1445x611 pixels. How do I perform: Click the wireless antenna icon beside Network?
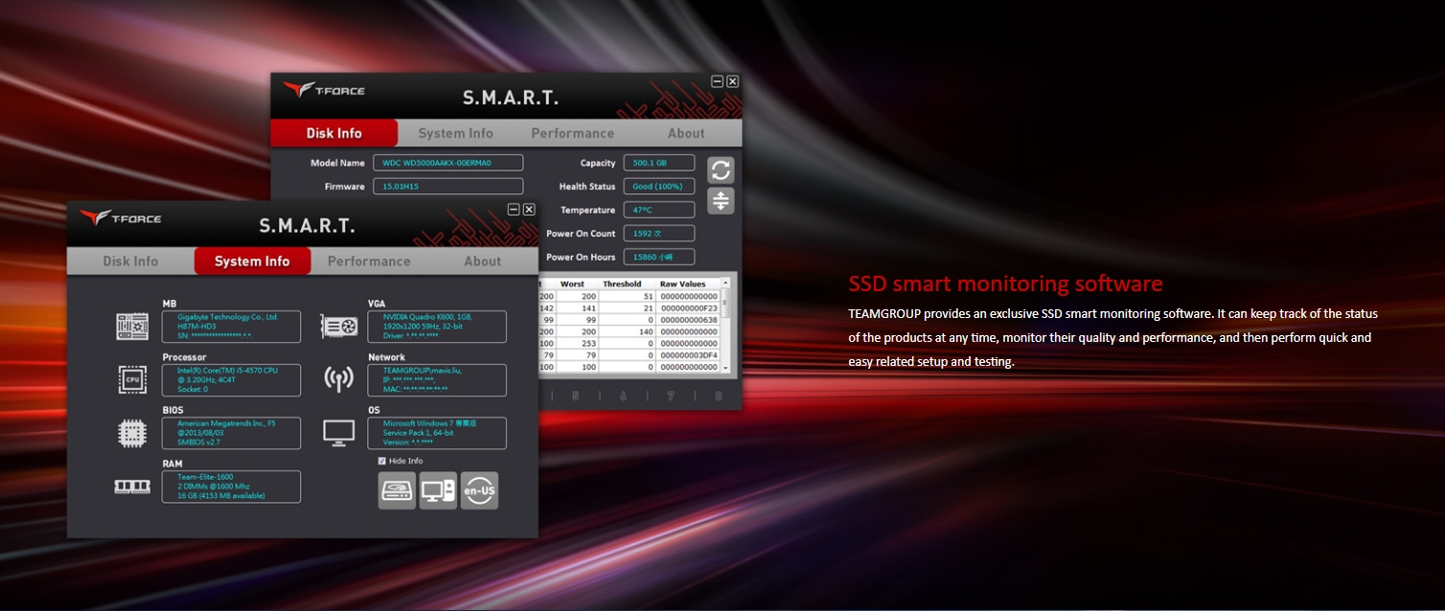[x=338, y=379]
